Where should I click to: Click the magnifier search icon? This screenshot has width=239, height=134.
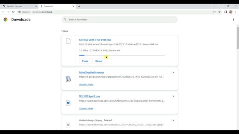(65, 20)
